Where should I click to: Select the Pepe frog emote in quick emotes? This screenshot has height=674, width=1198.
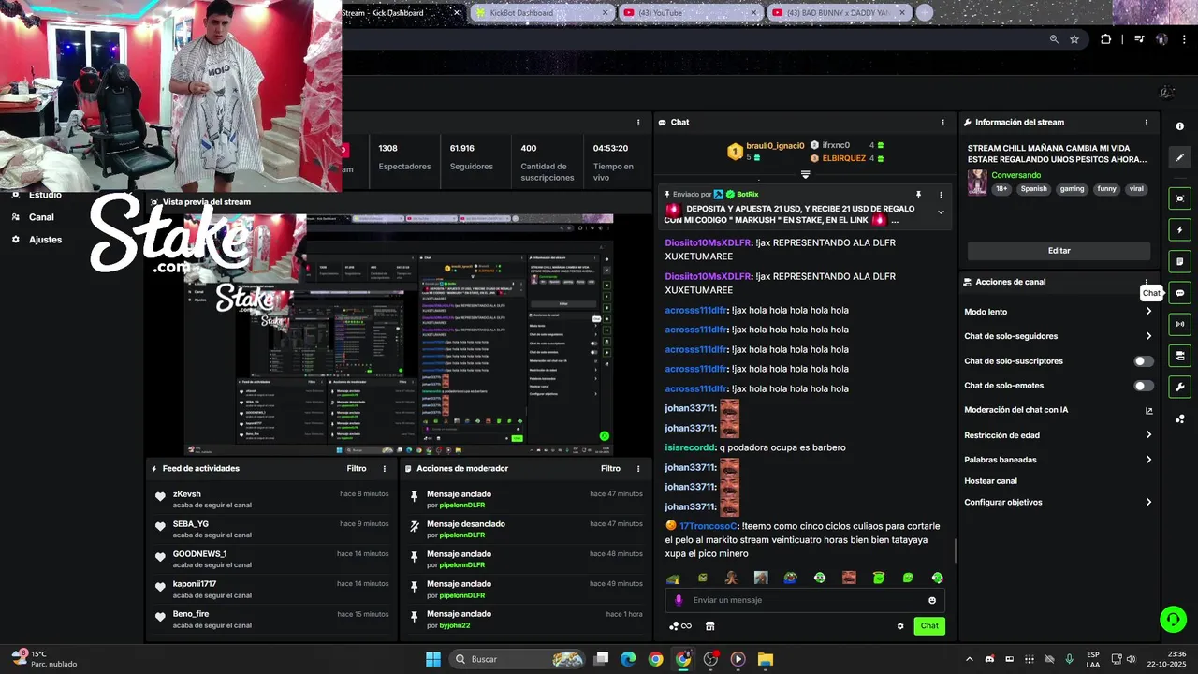coord(790,578)
